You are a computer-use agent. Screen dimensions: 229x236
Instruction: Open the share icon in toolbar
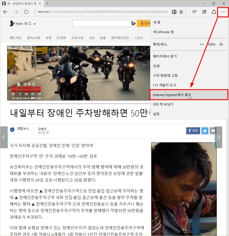coord(214,12)
